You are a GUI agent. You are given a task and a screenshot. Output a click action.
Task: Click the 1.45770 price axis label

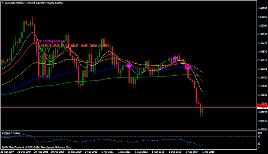coord(263,43)
